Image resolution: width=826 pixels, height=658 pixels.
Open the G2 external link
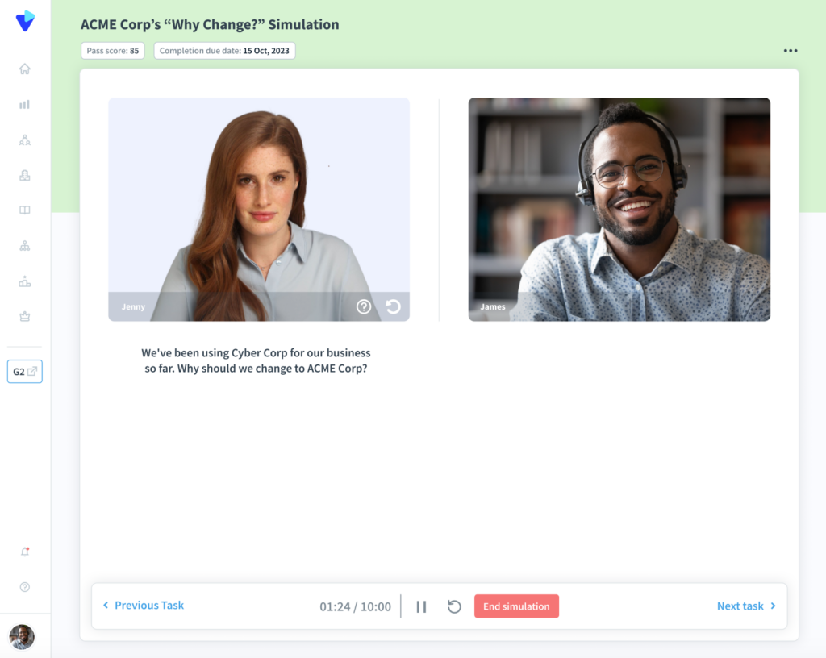(x=24, y=371)
